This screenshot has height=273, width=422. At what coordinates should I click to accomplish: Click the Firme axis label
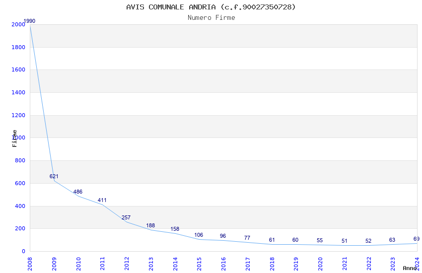tap(14, 138)
